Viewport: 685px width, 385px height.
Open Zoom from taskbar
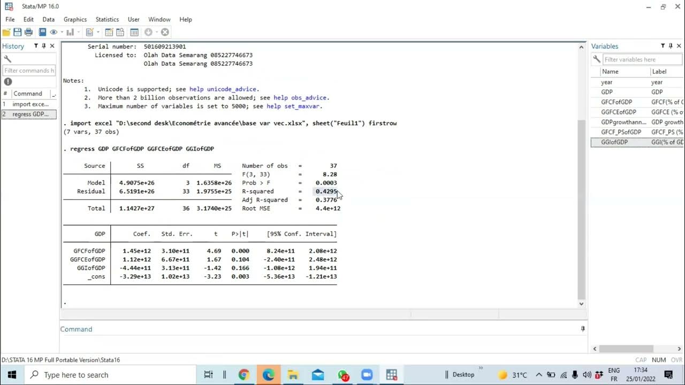tap(367, 375)
